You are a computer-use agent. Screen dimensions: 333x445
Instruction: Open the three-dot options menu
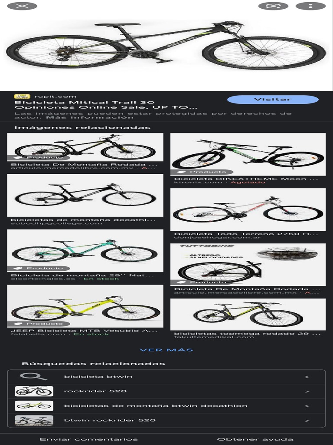tap(310, 6)
